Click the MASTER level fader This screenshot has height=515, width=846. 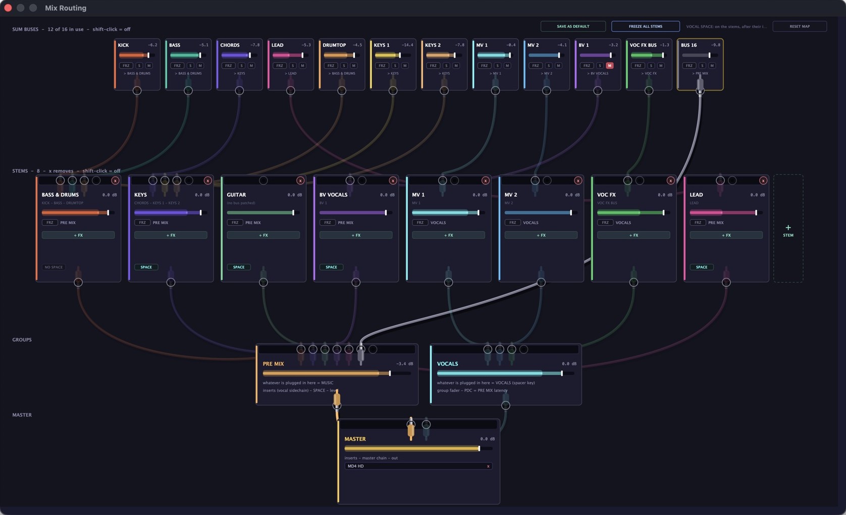pos(418,449)
